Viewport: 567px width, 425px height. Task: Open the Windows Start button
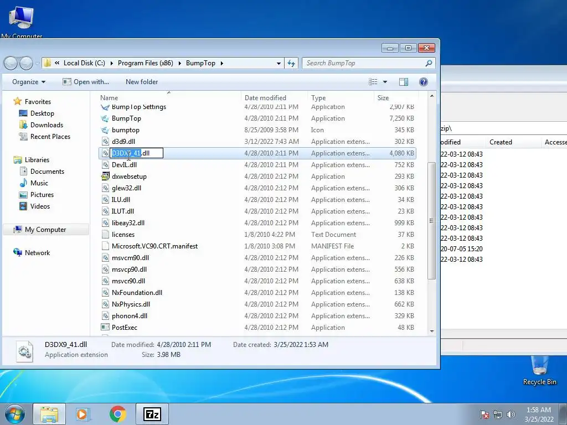click(x=15, y=414)
